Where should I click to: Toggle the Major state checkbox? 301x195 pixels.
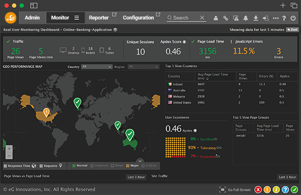(128, 166)
